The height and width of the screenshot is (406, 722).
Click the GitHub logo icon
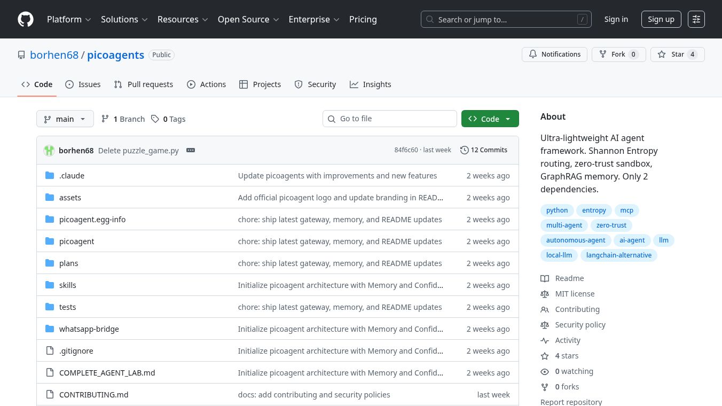[x=26, y=19]
